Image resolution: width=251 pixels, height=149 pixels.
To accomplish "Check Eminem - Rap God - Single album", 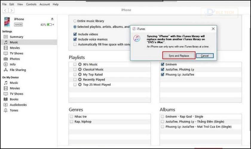I will (x=163, y=117).
